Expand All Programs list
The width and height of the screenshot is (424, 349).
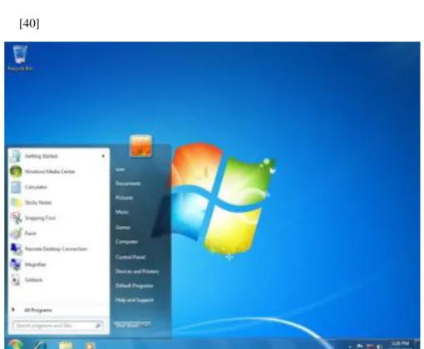pos(58,310)
